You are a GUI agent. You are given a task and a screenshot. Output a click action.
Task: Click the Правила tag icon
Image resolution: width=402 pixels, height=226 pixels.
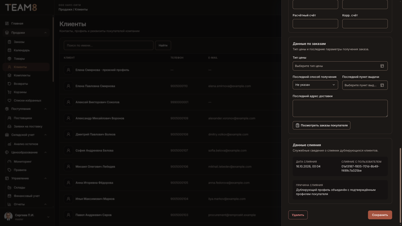9,170
